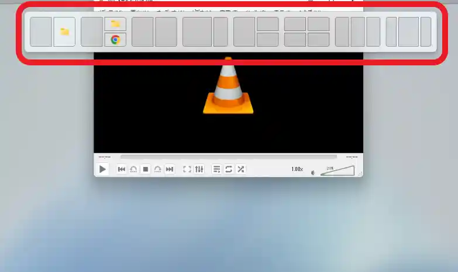Snap to wide left zone of wide-narrow layout

pos(197,32)
